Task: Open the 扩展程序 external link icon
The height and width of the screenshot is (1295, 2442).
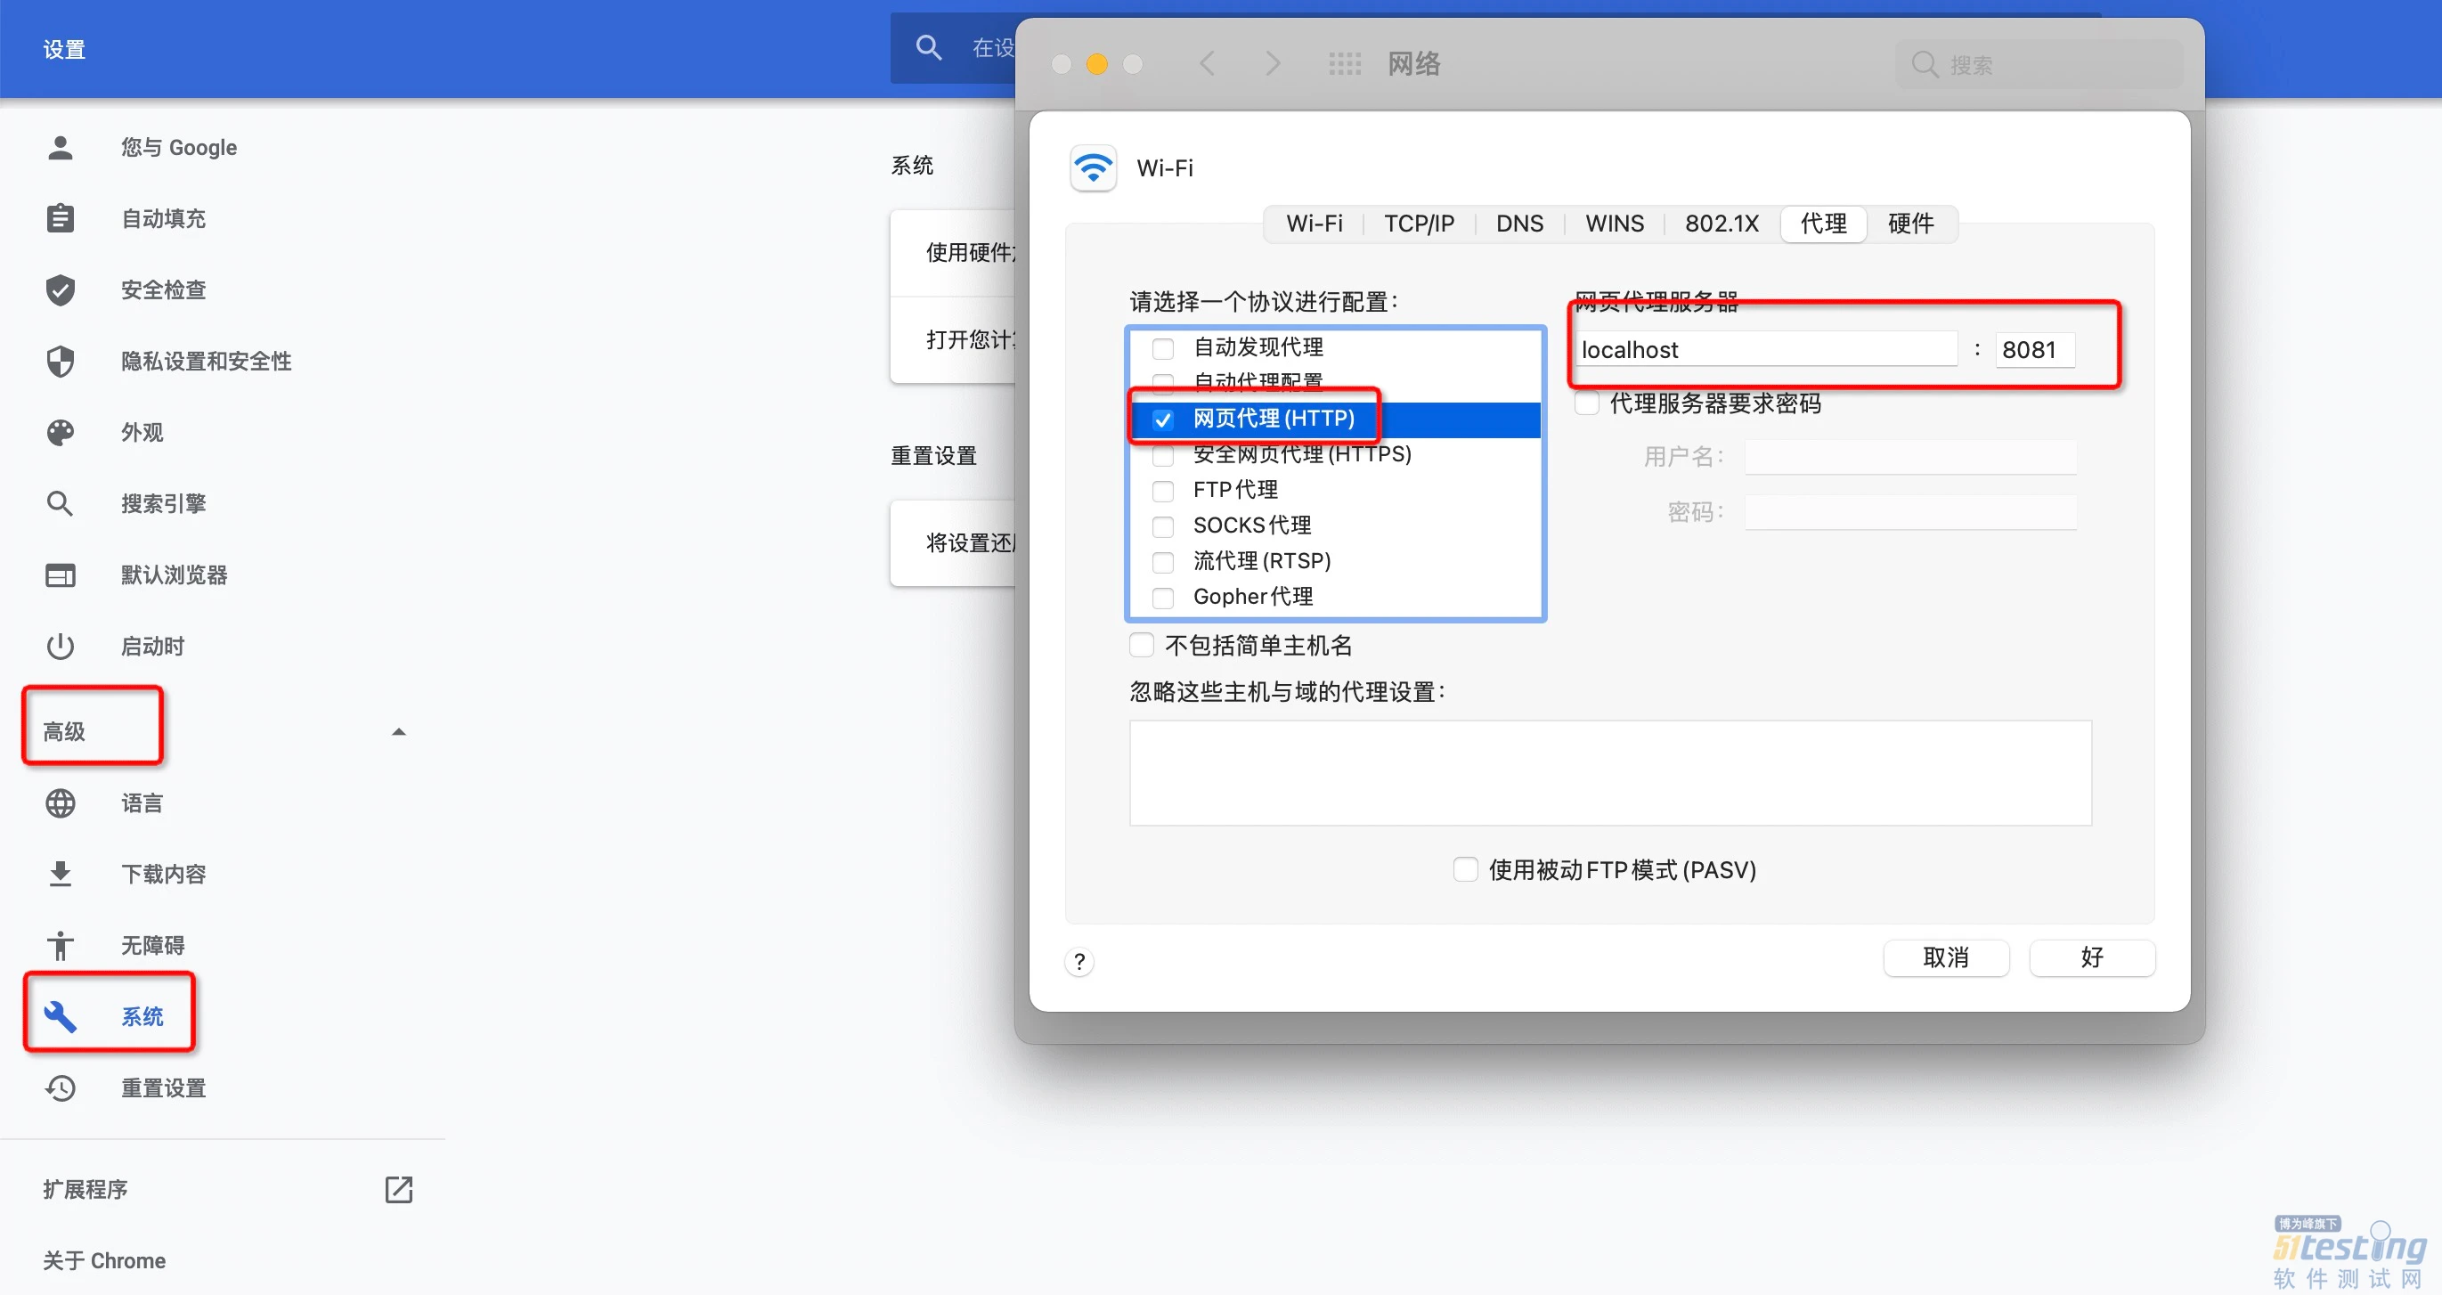Action: (398, 1189)
